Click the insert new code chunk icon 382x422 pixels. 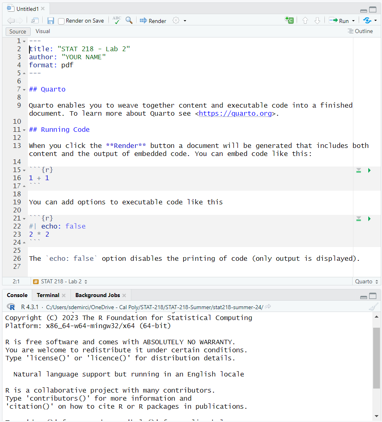(289, 21)
